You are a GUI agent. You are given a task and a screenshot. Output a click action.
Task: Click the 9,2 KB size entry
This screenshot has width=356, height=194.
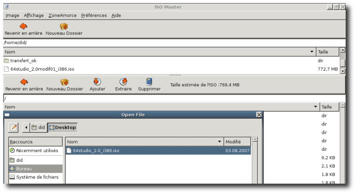pos(328,158)
